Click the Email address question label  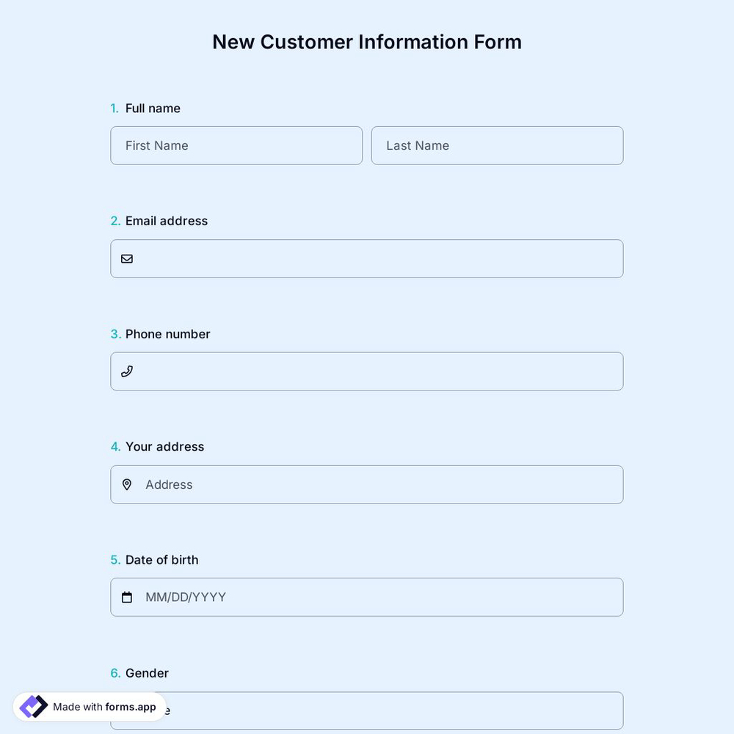point(166,220)
